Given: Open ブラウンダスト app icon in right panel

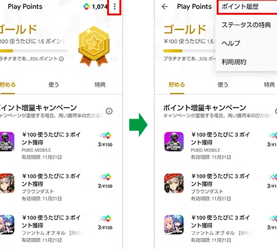Looking at the screenshot, I should tap(174, 183).
